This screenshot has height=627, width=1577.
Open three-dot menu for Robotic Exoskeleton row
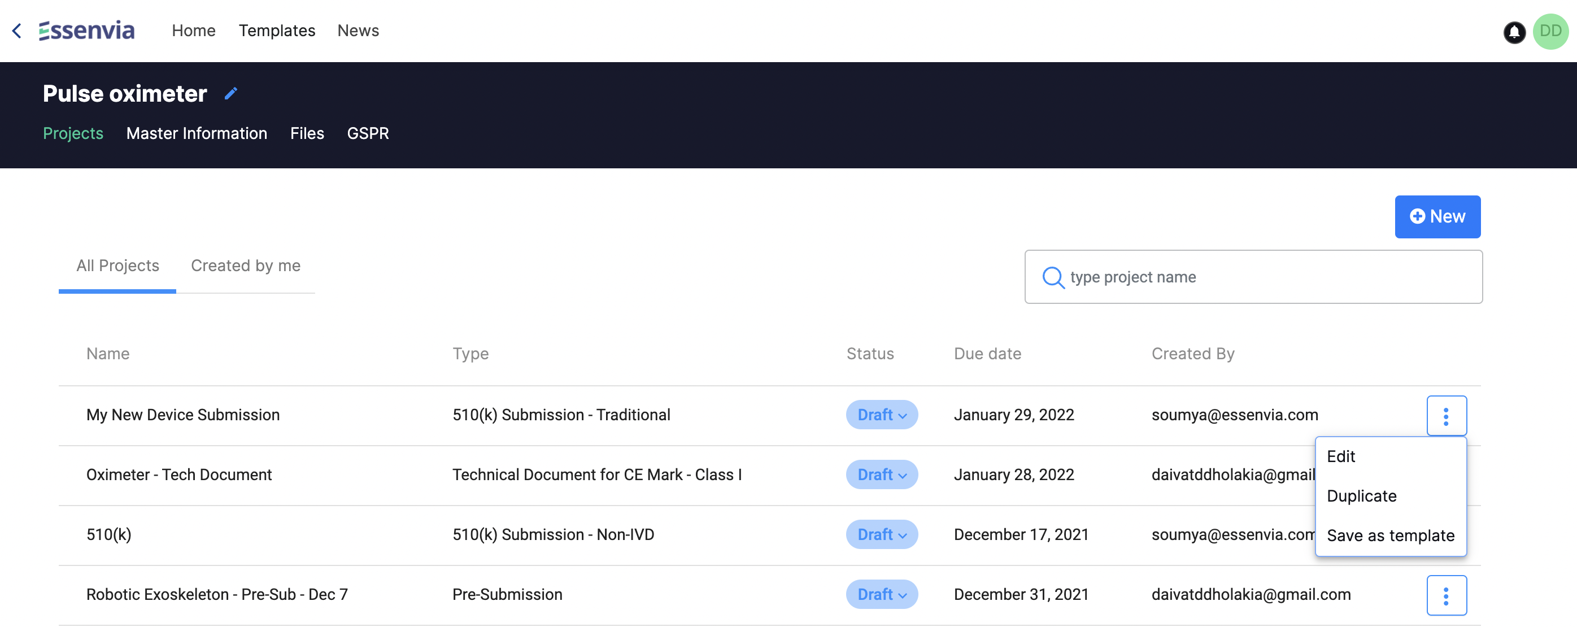1446,595
